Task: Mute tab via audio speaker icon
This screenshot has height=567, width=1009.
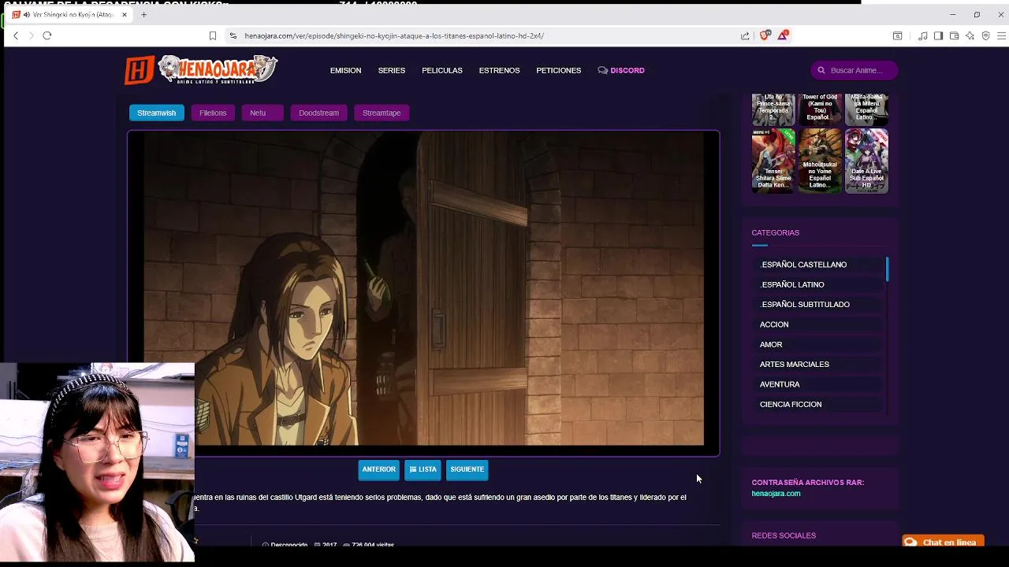Action: 27,14
